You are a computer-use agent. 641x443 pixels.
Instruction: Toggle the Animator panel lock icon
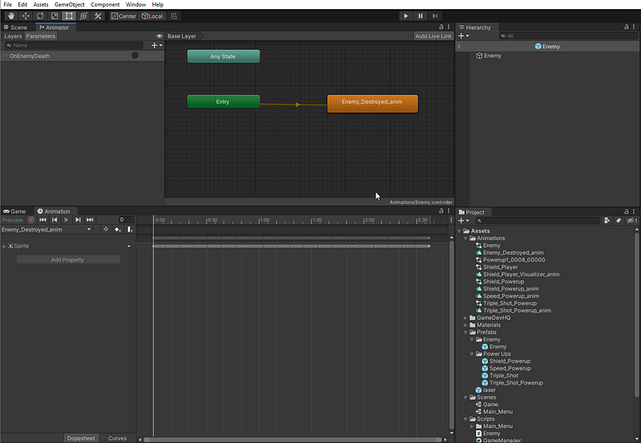pyautogui.click(x=441, y=27)
